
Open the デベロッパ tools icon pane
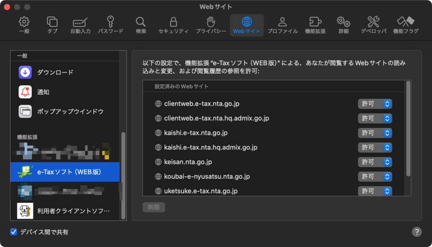click(373, 25)
